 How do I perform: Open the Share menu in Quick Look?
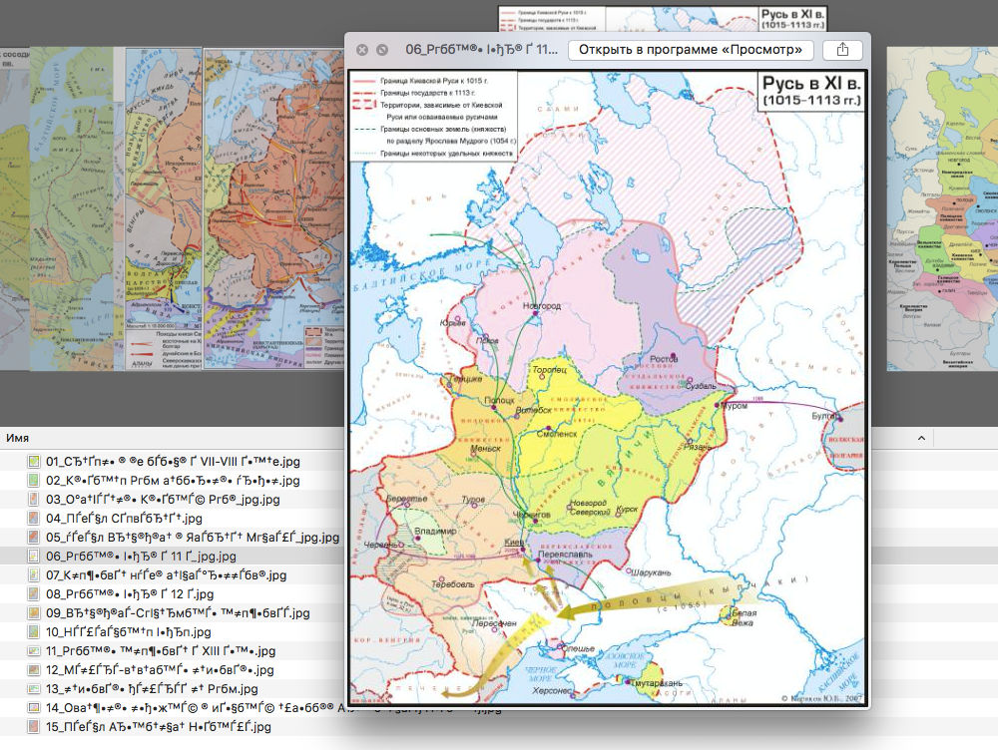[x=842, y=50]
